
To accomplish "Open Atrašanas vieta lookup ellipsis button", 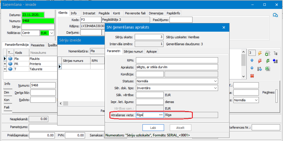I will [x=161, y=115].
